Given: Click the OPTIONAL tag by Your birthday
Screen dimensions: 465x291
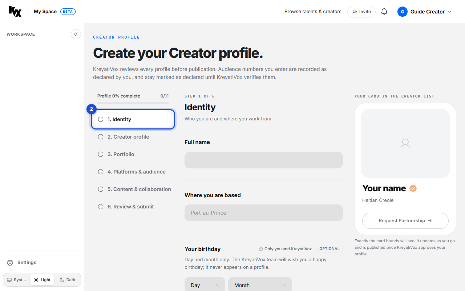Looking at the screenshot, I should pyautogui.click(x=329, y=249).
